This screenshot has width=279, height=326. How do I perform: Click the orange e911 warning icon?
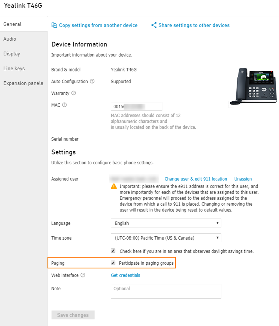click(114, 186)
